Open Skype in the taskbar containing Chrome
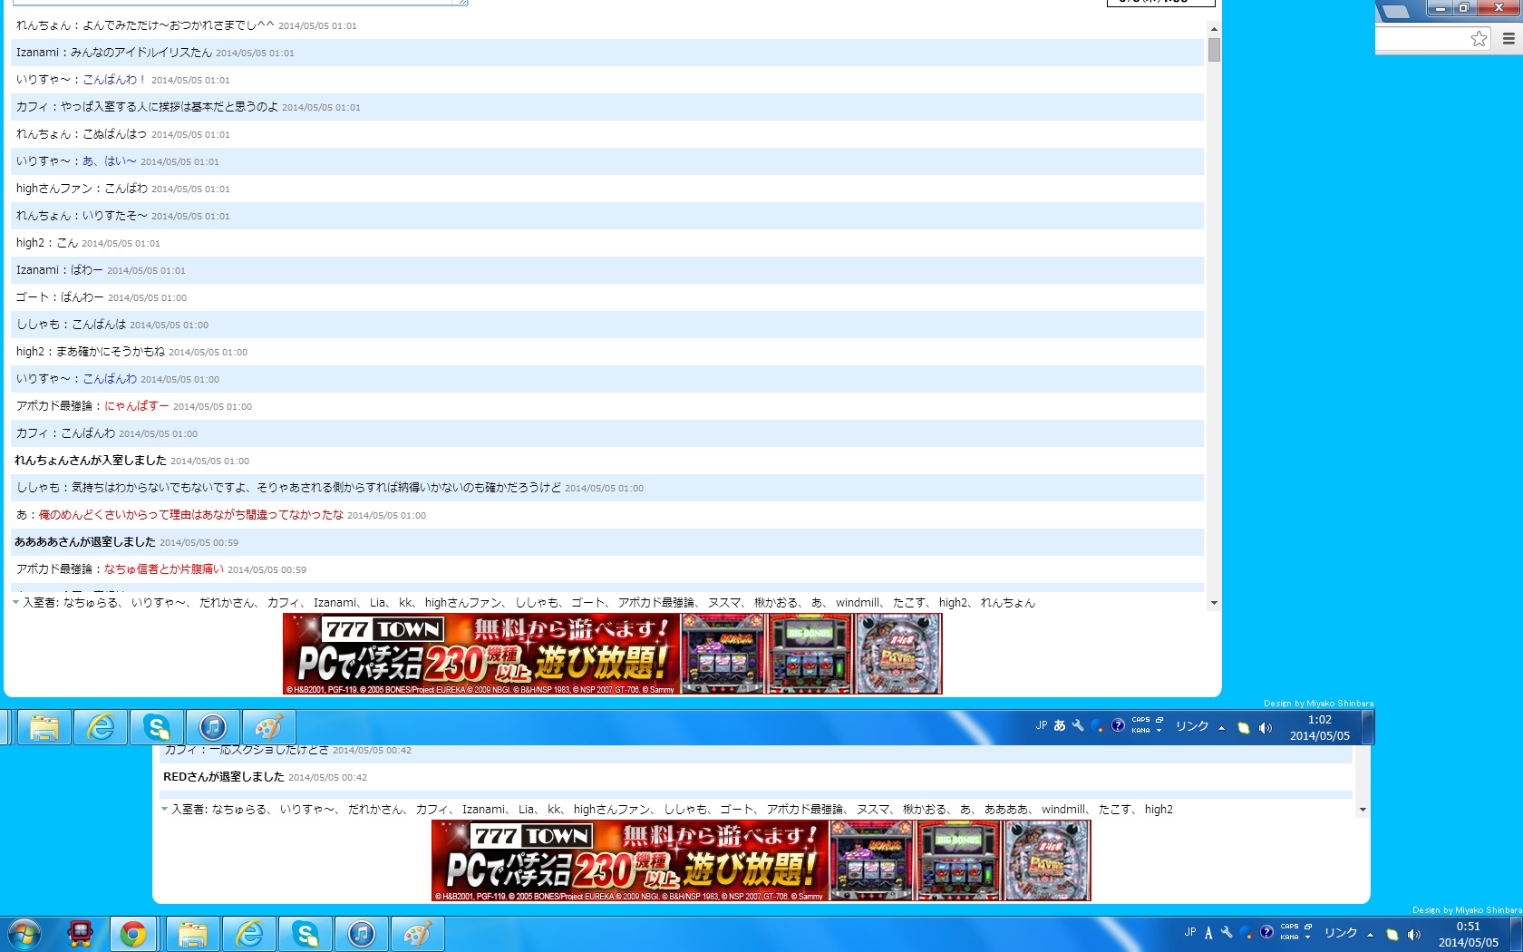 (306, 934)
